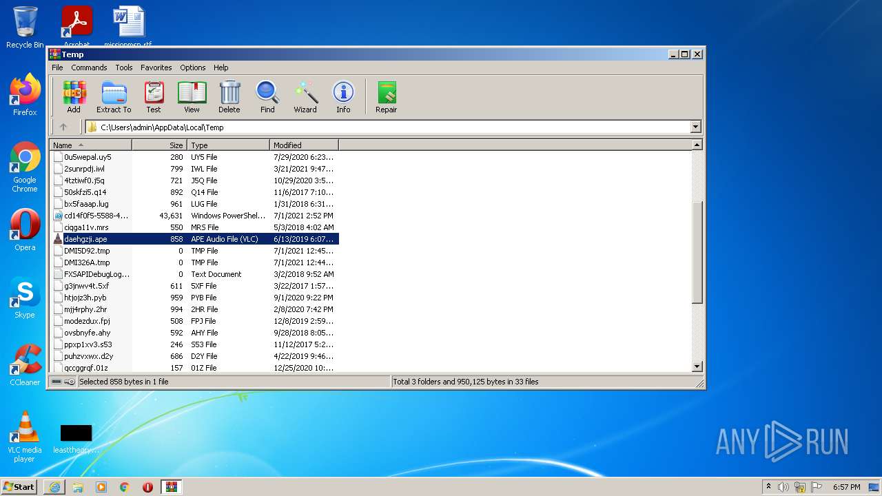This screenshot has height=496, width=882.
Task: Open Internet Explorer in taskbar
Action: (x=54, y=487)
